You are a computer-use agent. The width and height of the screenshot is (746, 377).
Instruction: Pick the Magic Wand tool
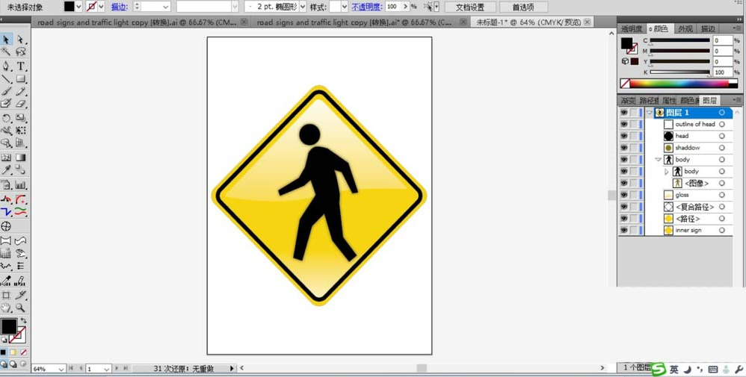coord(6,52)
